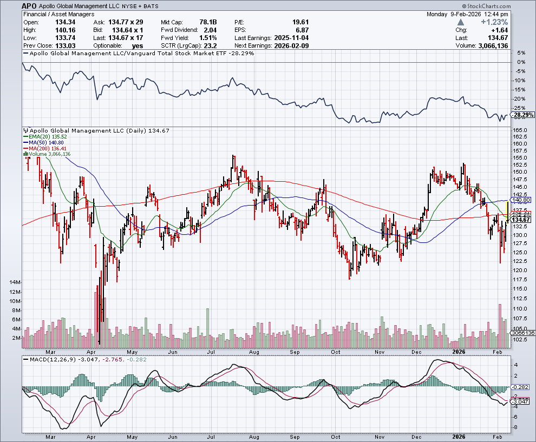Click the volume bars icon in the legend
This screenshot has height=442, width=536.
point(24,154)
